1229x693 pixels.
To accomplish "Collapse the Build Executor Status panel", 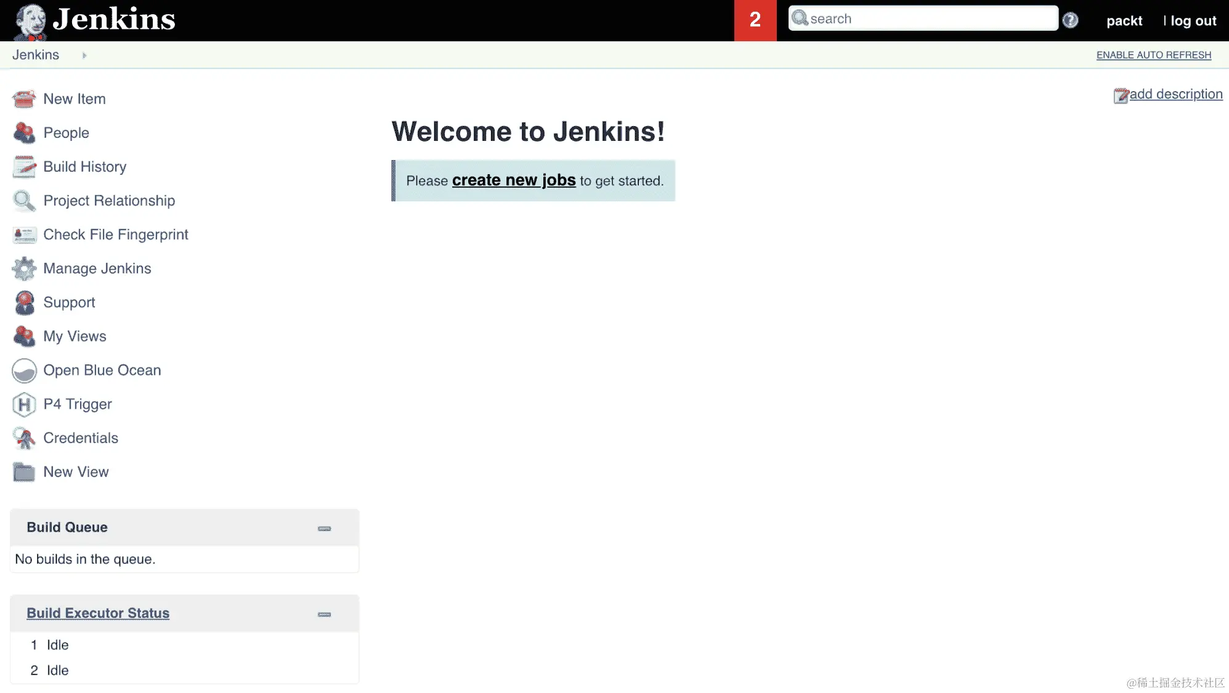I will (x=324, y=614).
